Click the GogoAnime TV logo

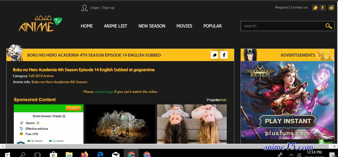click(40, 24)
